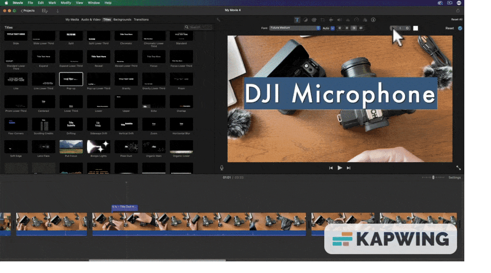Screen dimensions: 491x273
Task: Click the search magnifier in Titles browser
Action: [187, 27]
